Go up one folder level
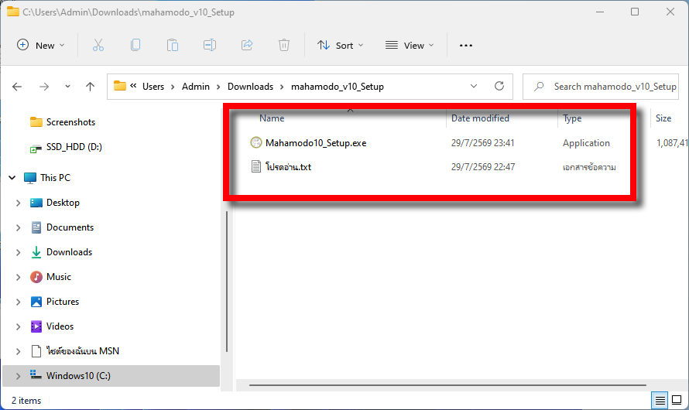The height and width of the screenshot is (410, 689). (90, 87)
